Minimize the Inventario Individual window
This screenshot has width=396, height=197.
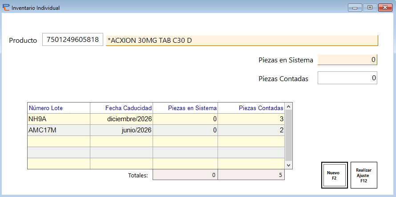click(x=355, y=8)
